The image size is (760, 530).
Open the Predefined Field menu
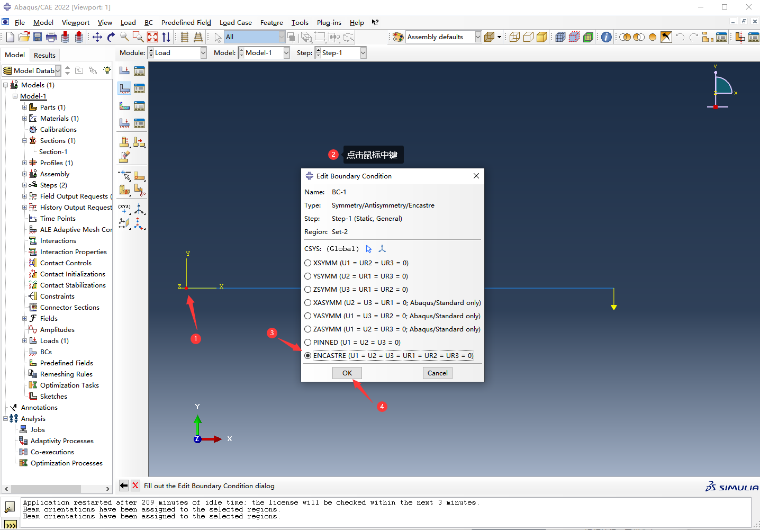(x=186, y=23)
